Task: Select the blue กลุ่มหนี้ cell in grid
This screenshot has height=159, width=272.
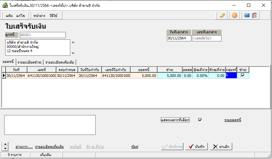Action: pos(231,76)
